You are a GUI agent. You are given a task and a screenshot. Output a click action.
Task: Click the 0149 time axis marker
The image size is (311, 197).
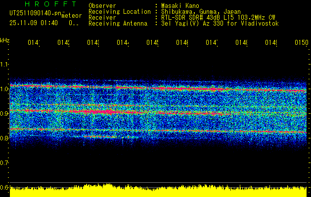(271, 42)
